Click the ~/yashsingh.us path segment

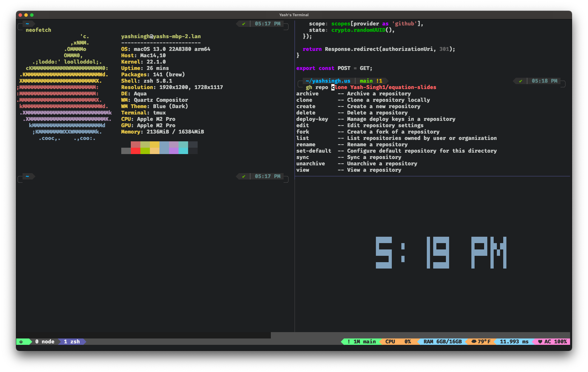(x=328, y=81)
